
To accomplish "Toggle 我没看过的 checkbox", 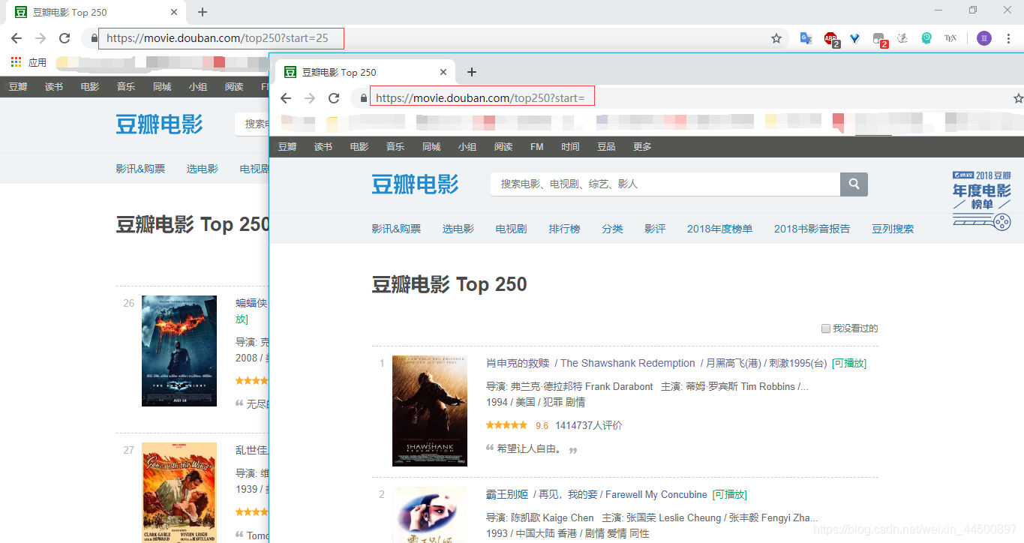I will [826, 328].
